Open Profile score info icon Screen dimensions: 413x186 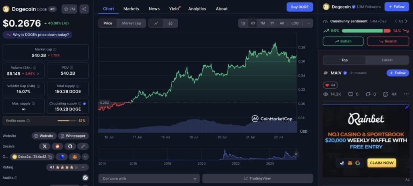tap(28, 121)
